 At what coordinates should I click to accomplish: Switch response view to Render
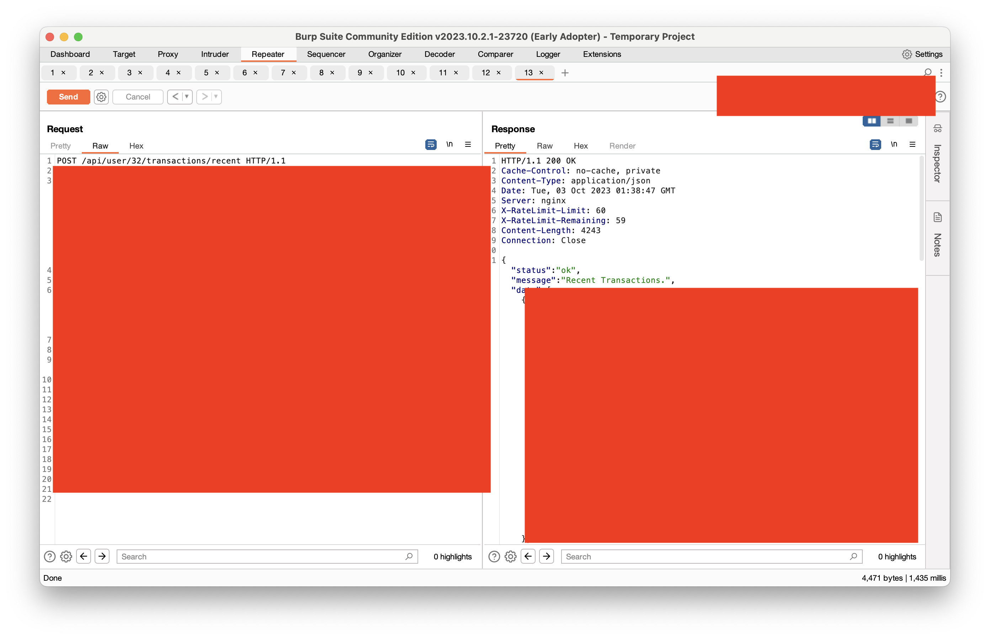point(622,146)
